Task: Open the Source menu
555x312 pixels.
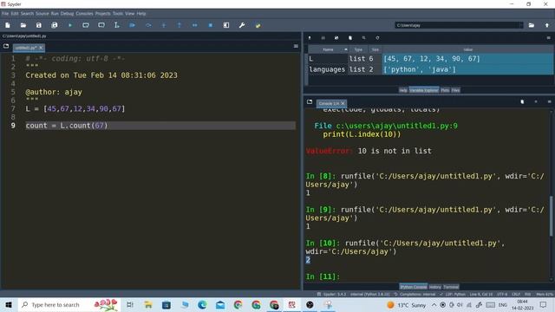Action: [42, 14]
